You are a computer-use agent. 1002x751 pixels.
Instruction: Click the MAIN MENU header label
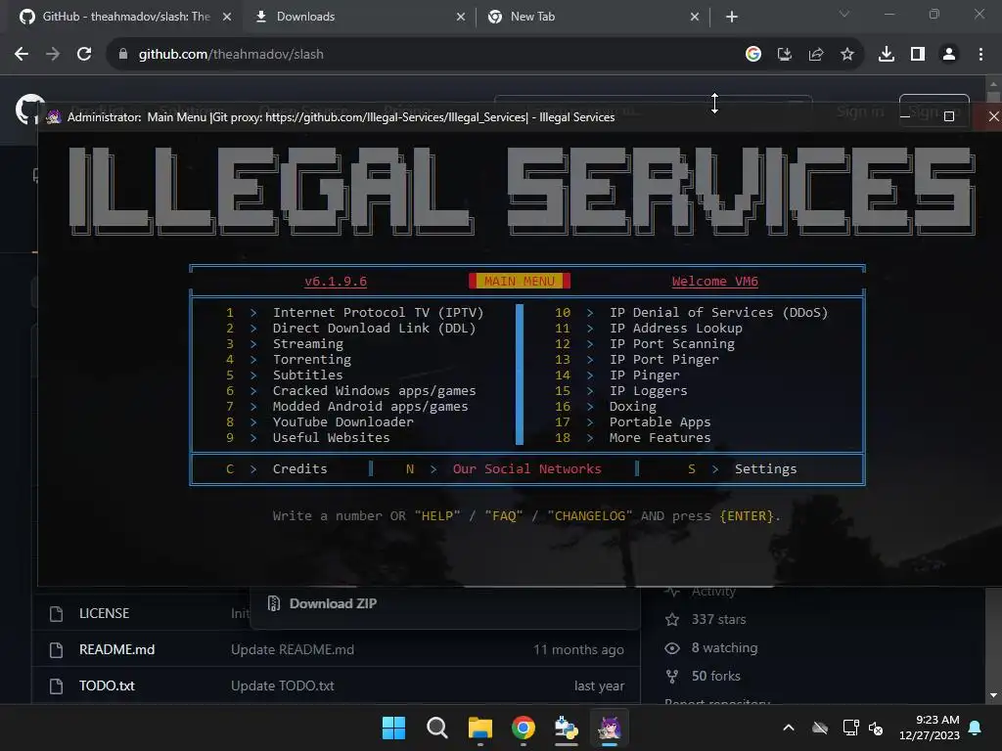point(520,281)
